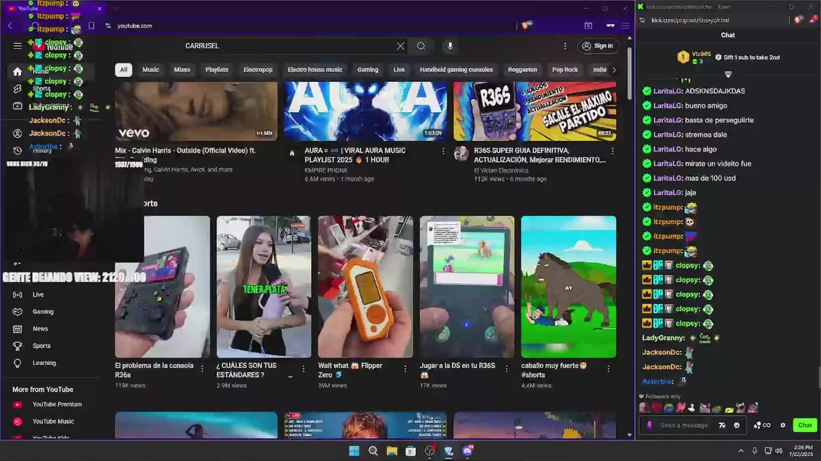This screenshot has width=821, height=461.
Task: Select the Mixes filter chip
Action: 182,70
